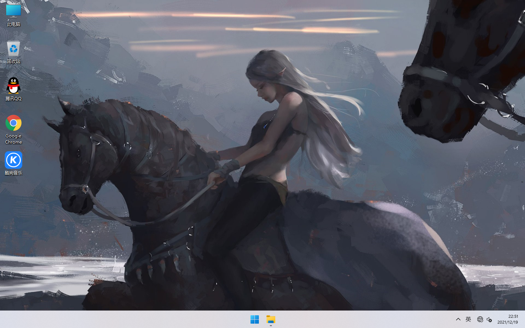
Task: Launch 腾讯QQ from the desktop
Action: click(13, 90)
